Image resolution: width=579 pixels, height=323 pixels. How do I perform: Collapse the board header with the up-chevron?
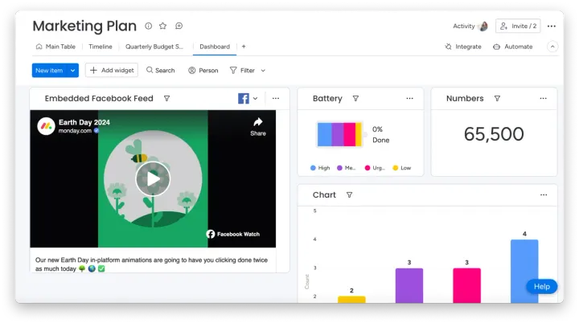click(x=552, y=47)
